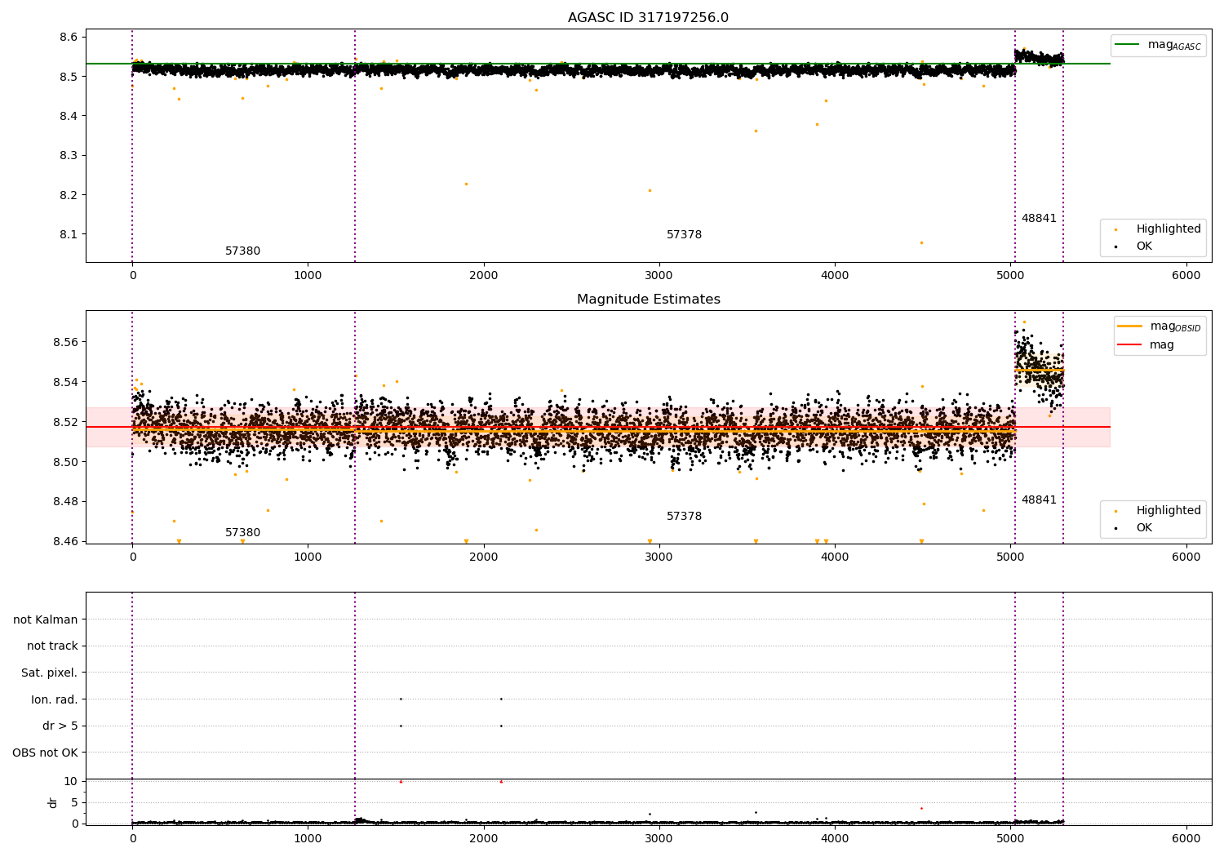Click x-axis tick 3000 under the AGASC ID plot
Screen dimensions: 1224x857
pos(659,276)
